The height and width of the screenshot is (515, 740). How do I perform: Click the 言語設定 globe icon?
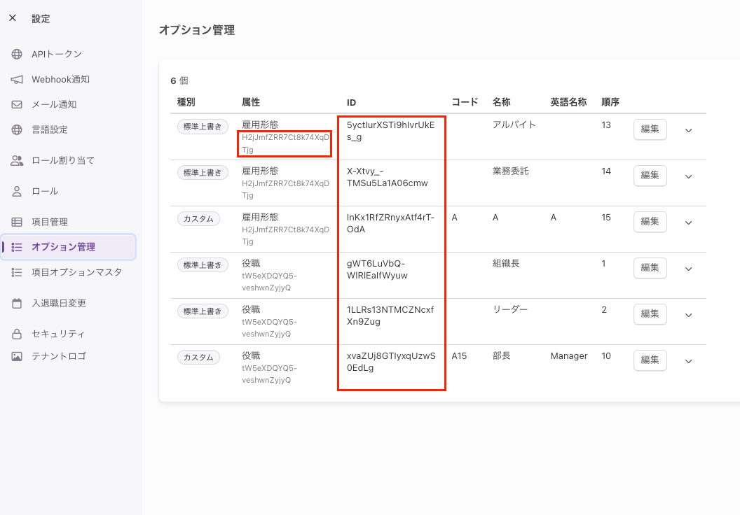tap(17, 129)
